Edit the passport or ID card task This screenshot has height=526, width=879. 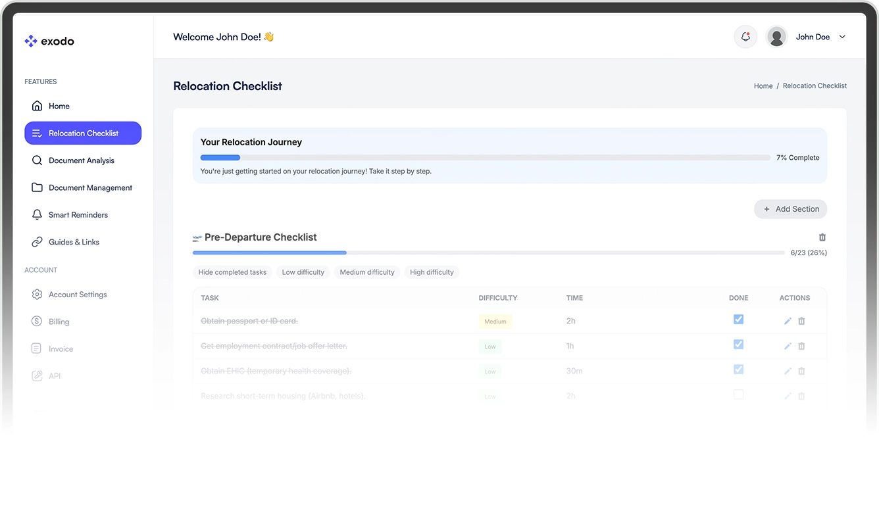[788, 321]
